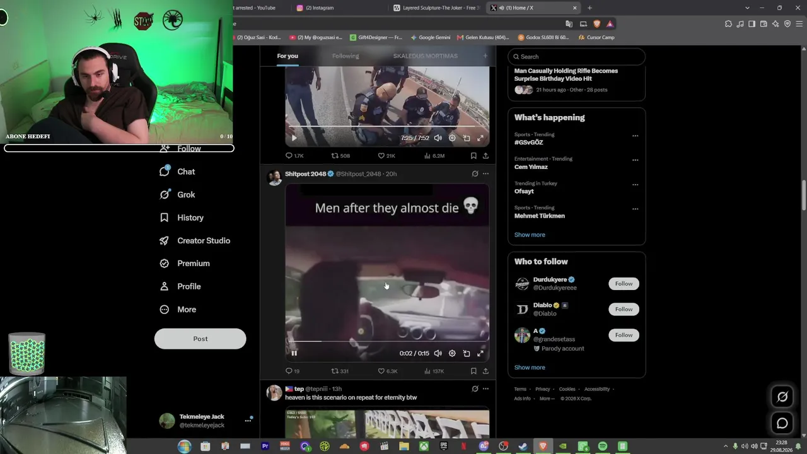The image size is (807, 454).
Task: Open History in the X sidebar
Action: pyautogui.click(x=182, y=218)
